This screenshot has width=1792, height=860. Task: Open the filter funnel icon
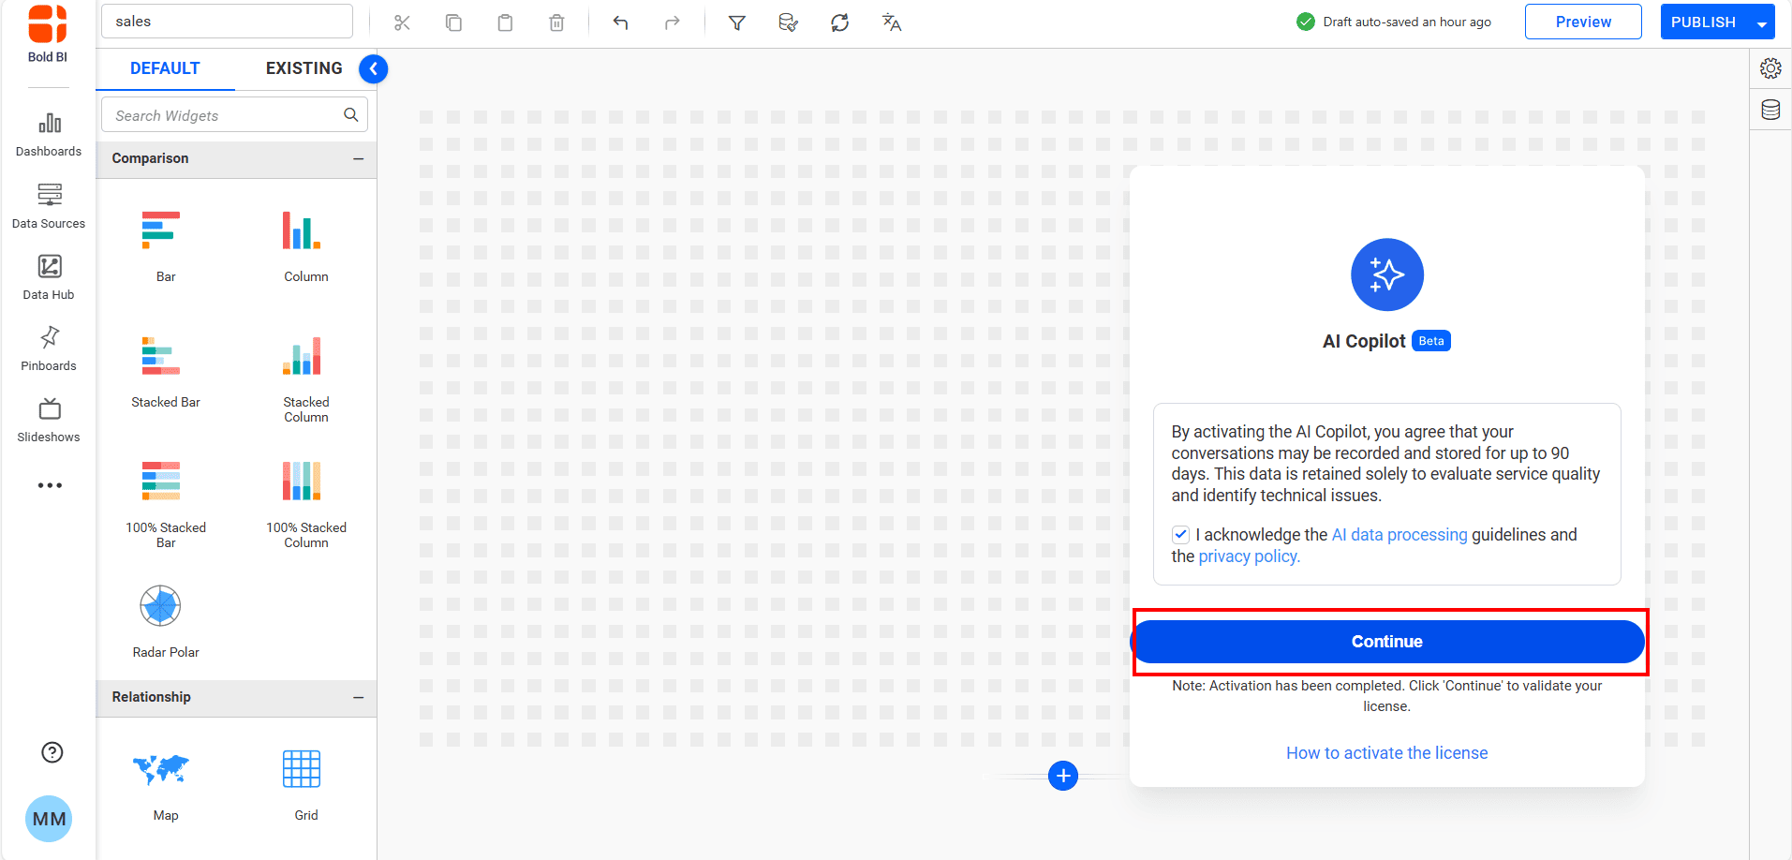click(737, 22)
